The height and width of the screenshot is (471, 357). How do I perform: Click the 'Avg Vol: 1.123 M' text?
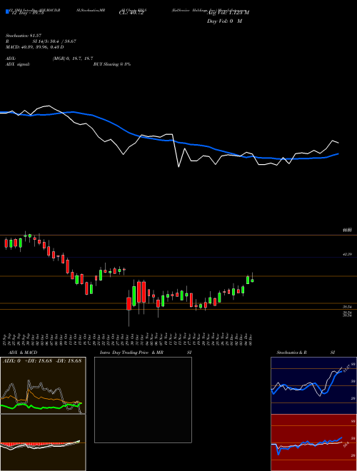click(228, 13)
